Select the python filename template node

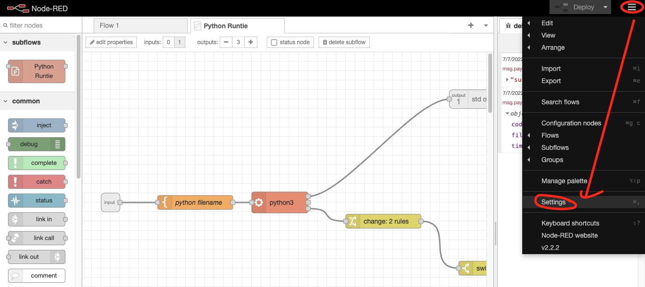click(195, 202)
